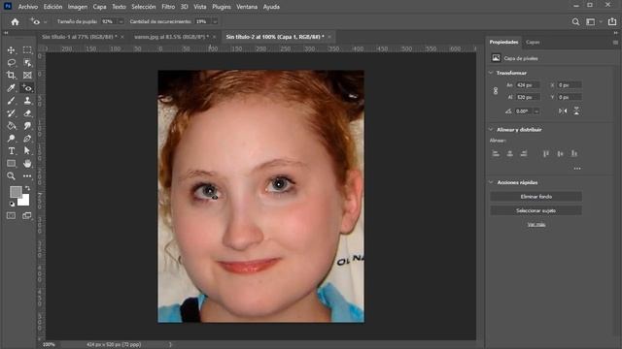Collapse the Transformar section
622x349 pixels.
[491, 73]
